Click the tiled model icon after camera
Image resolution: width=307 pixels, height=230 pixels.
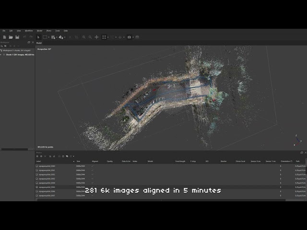click(x=137, y=37)
